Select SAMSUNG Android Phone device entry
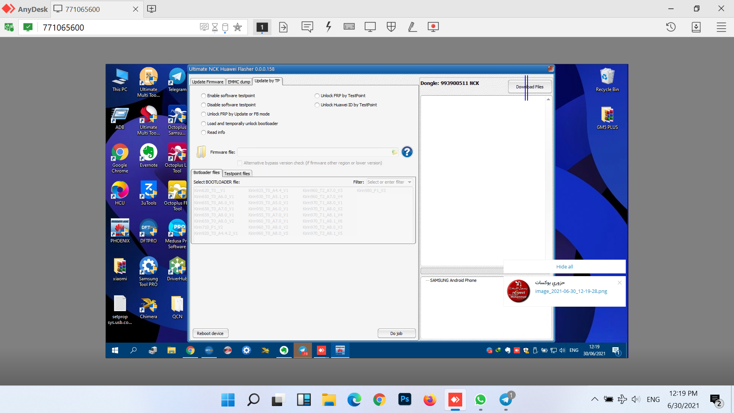 [453, 280]
